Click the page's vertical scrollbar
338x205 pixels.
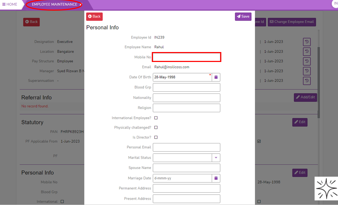pyautogui.click(x=318, y=81)
